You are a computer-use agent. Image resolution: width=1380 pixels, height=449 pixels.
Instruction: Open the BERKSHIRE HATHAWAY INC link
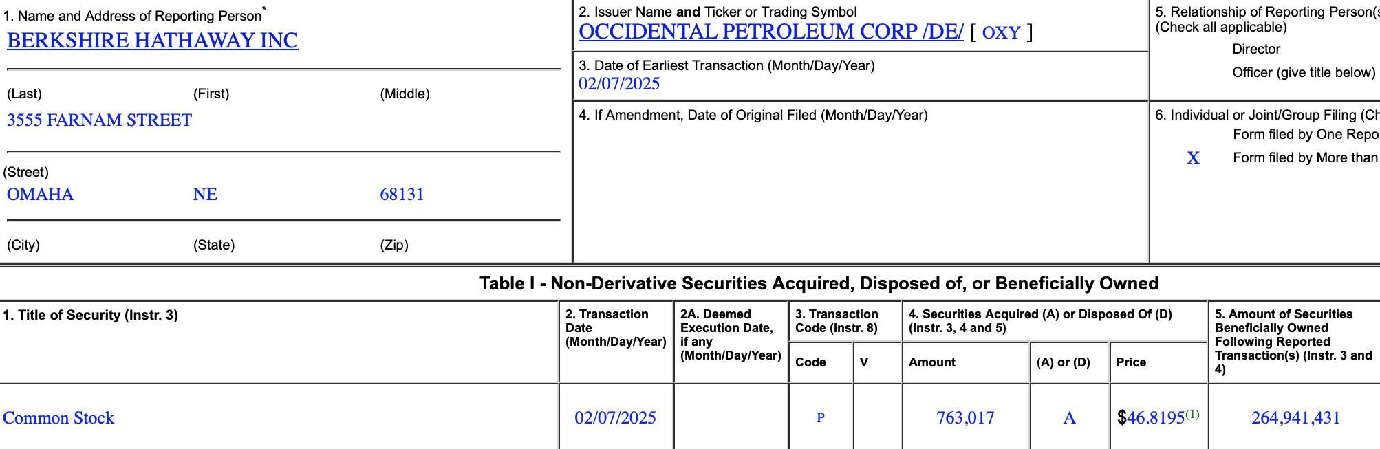tap(152, 41)
